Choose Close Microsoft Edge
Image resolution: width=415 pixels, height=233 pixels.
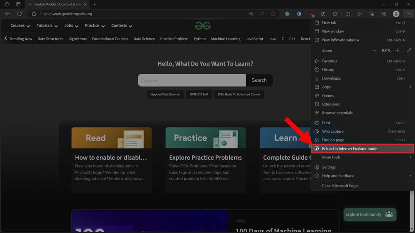pos(362,186)
